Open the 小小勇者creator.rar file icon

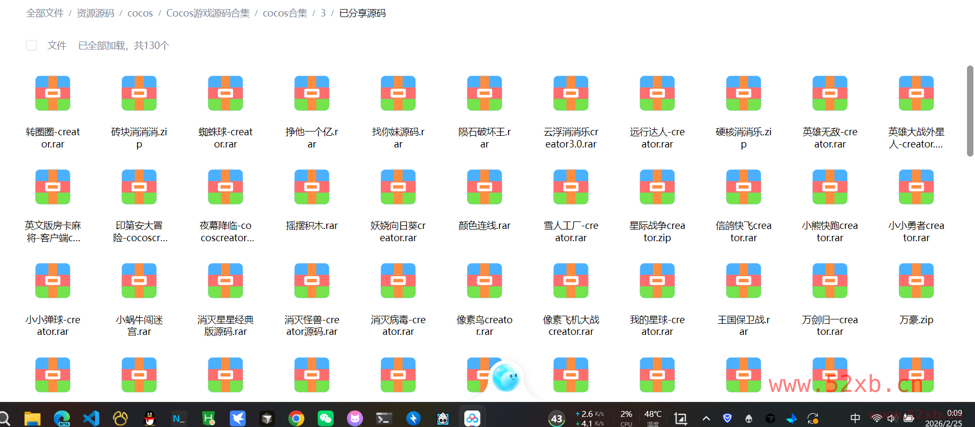click(916, 187)
